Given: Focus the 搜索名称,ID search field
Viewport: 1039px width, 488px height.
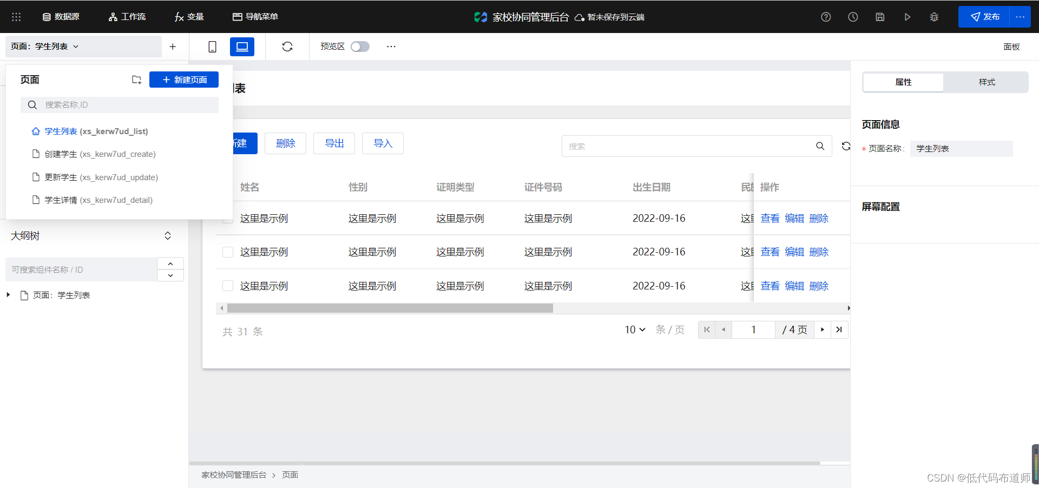Looking at the screenshot, I should click(x=120, y=105).
